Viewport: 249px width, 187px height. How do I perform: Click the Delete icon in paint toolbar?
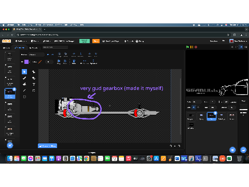[74, 62]
